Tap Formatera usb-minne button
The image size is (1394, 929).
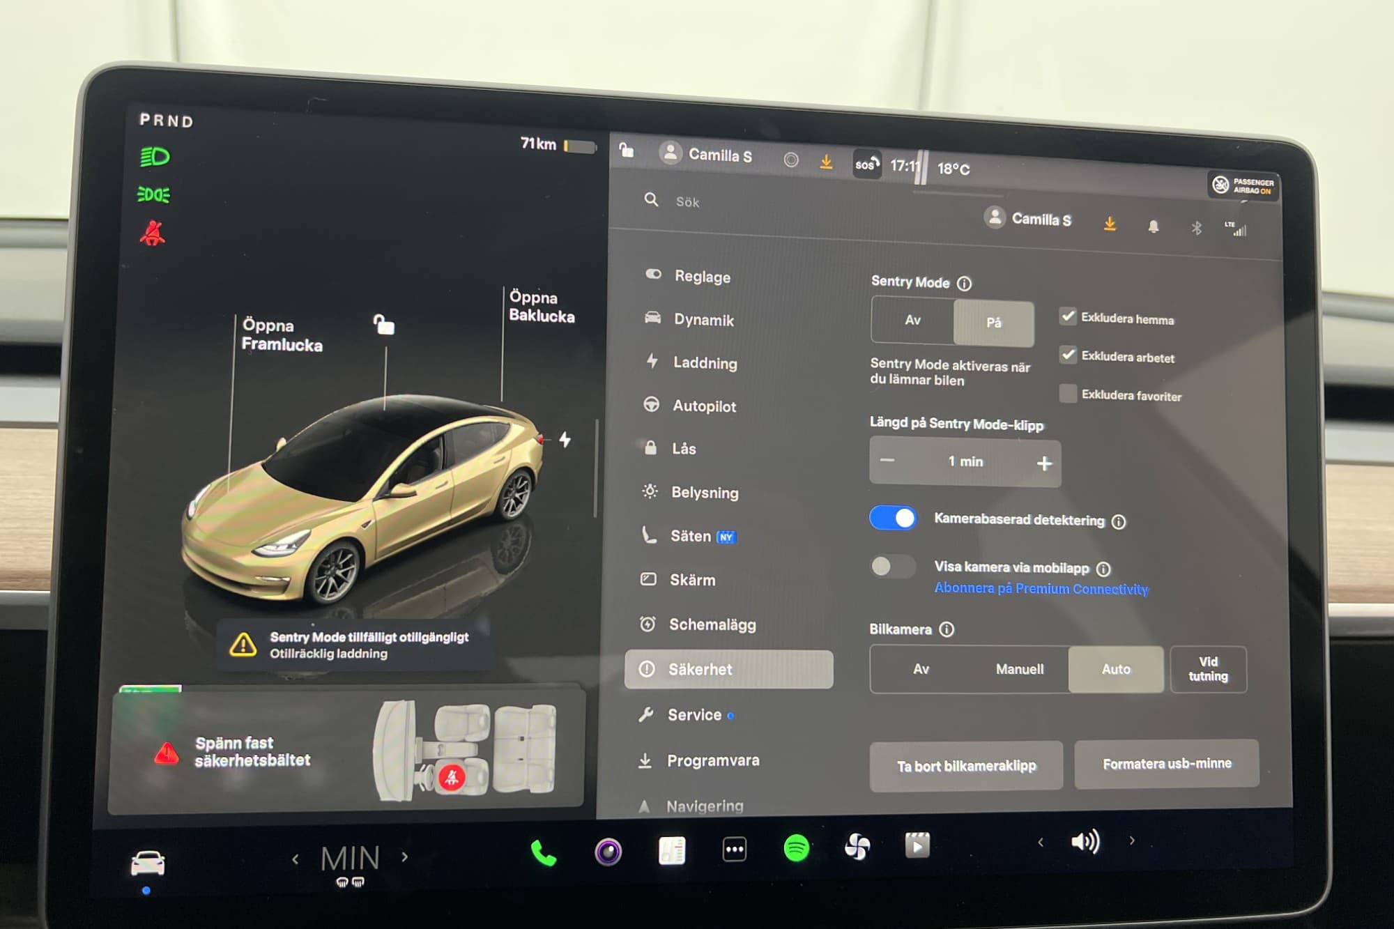[x=1167, y=764]
